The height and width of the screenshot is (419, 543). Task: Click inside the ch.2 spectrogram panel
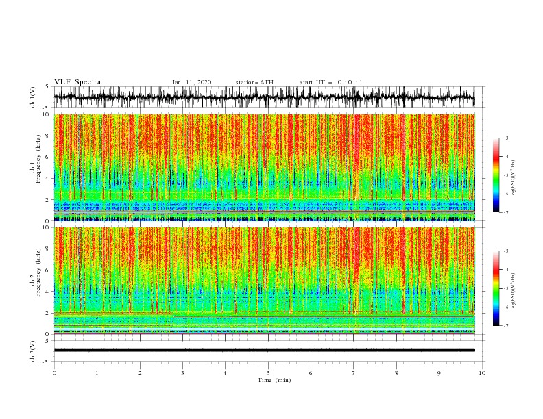pyautogui.click(x=264, y=281)
